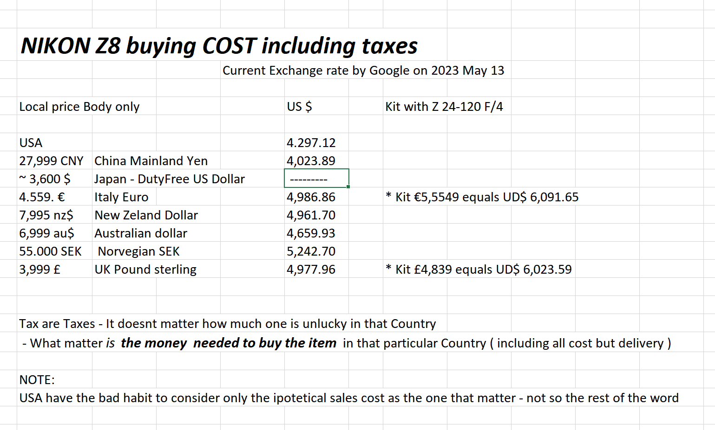Click the Japan - DutyFree US Dollar cell
Screen dimensions: 715x430
(x=170, y=179)
